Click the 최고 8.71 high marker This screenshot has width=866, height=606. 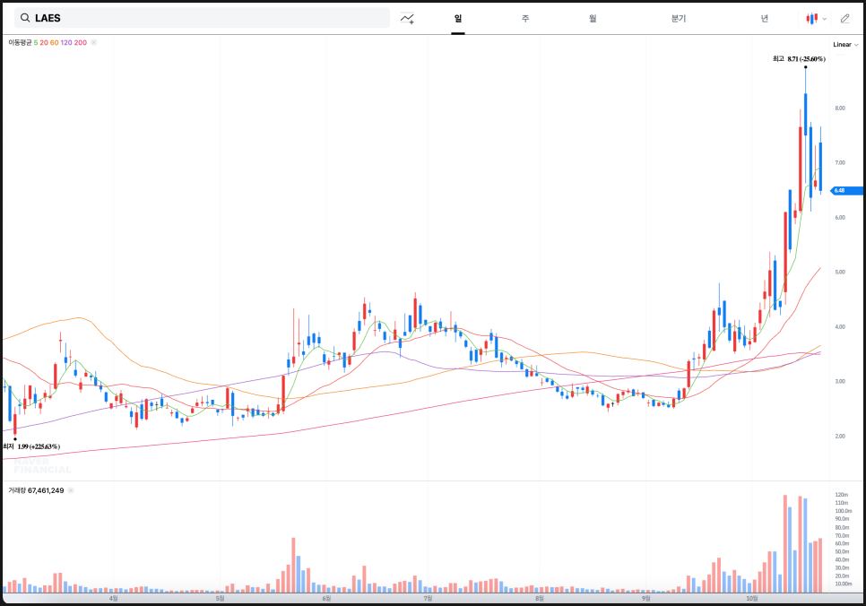799,59
